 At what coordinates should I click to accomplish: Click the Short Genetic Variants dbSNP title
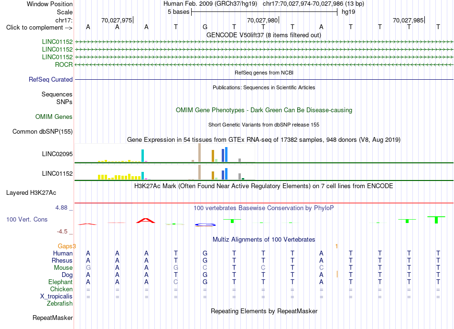tap(264, 125)
